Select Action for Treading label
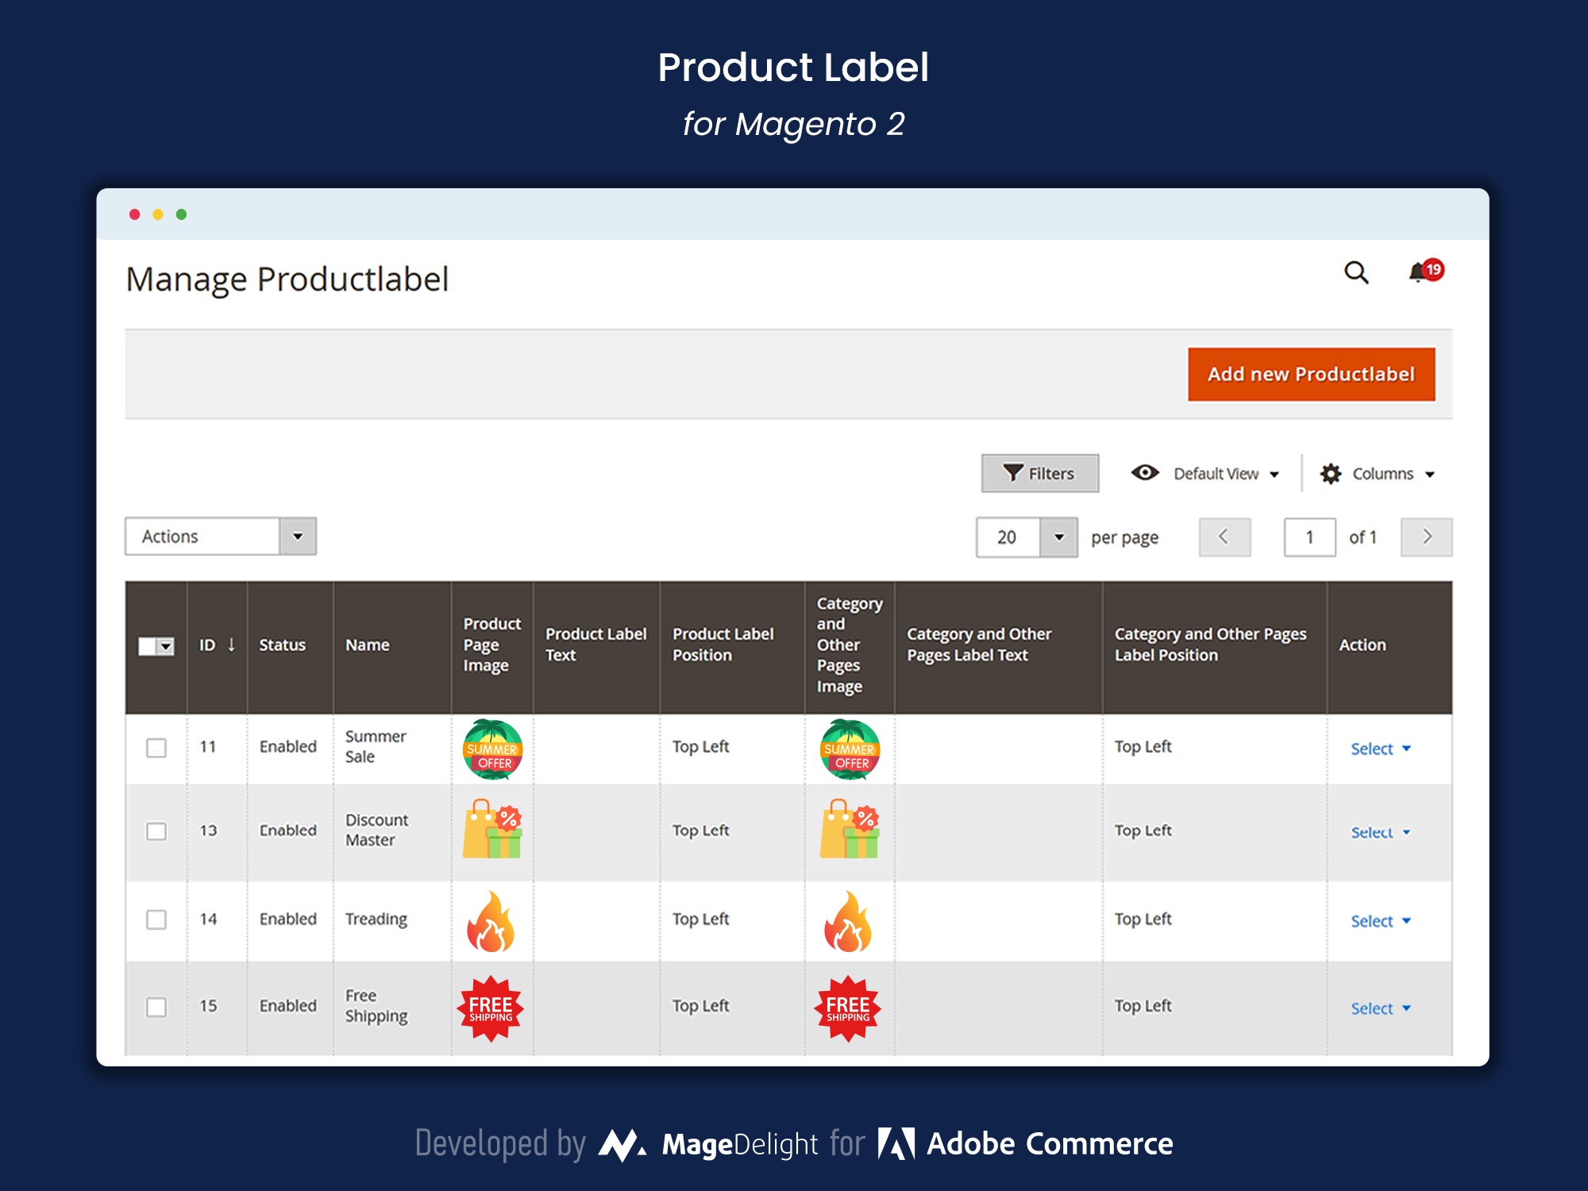This screenshot has height=1191, width=1588. point(1378,919)
